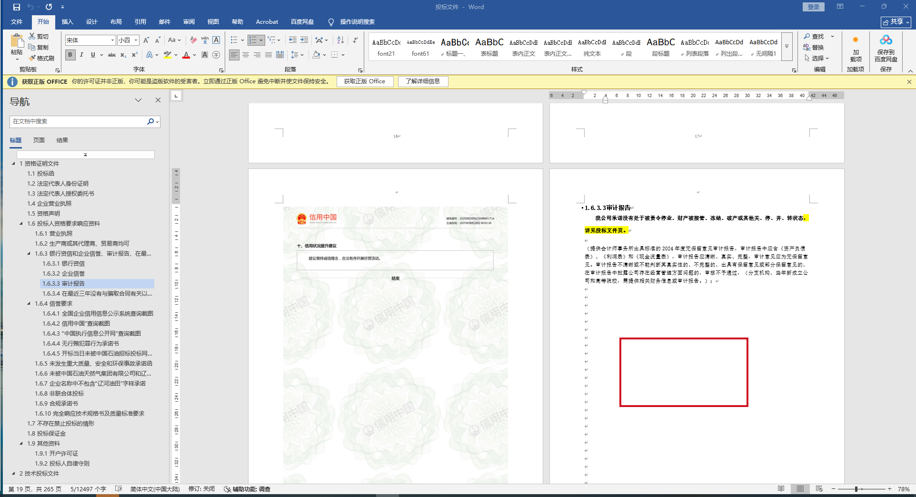Expand the 2 技术投标文件 heading in navigation
This screenshot has width=916, height=497.
[13, 474]
